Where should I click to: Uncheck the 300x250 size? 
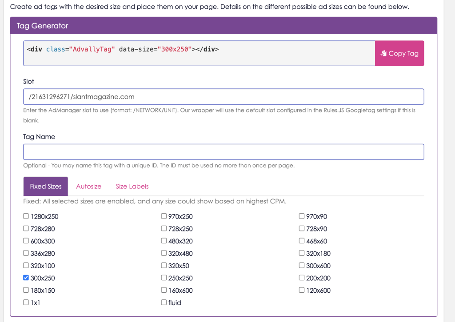point(26,278)
